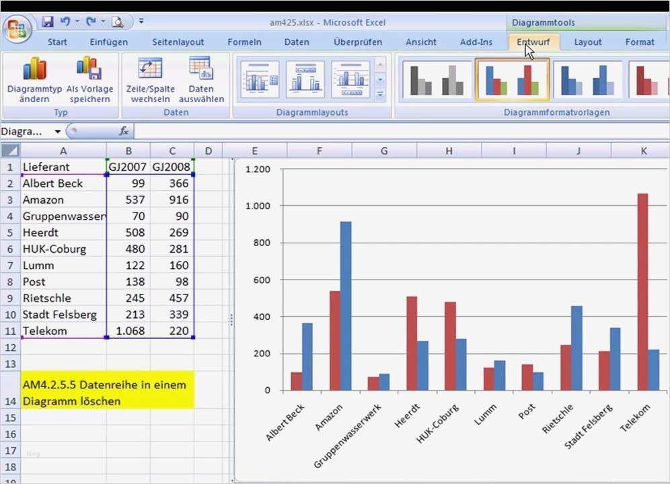This screenshot has width=670, height=484.
Task: Select grayscale chart style swatch
Action: [x=437, y=80]
